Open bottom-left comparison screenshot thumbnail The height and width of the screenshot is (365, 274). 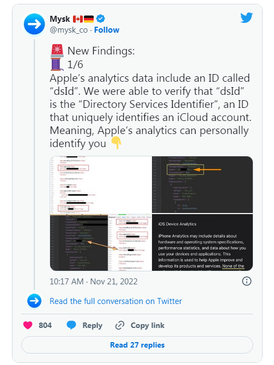tap(101, 242)
